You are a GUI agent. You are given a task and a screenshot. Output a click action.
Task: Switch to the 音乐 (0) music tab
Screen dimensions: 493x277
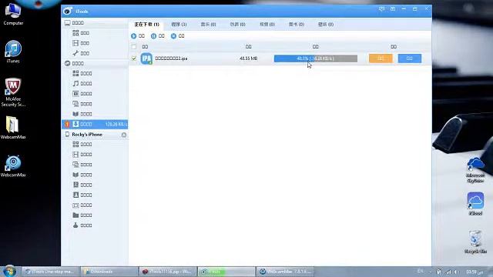208,24
